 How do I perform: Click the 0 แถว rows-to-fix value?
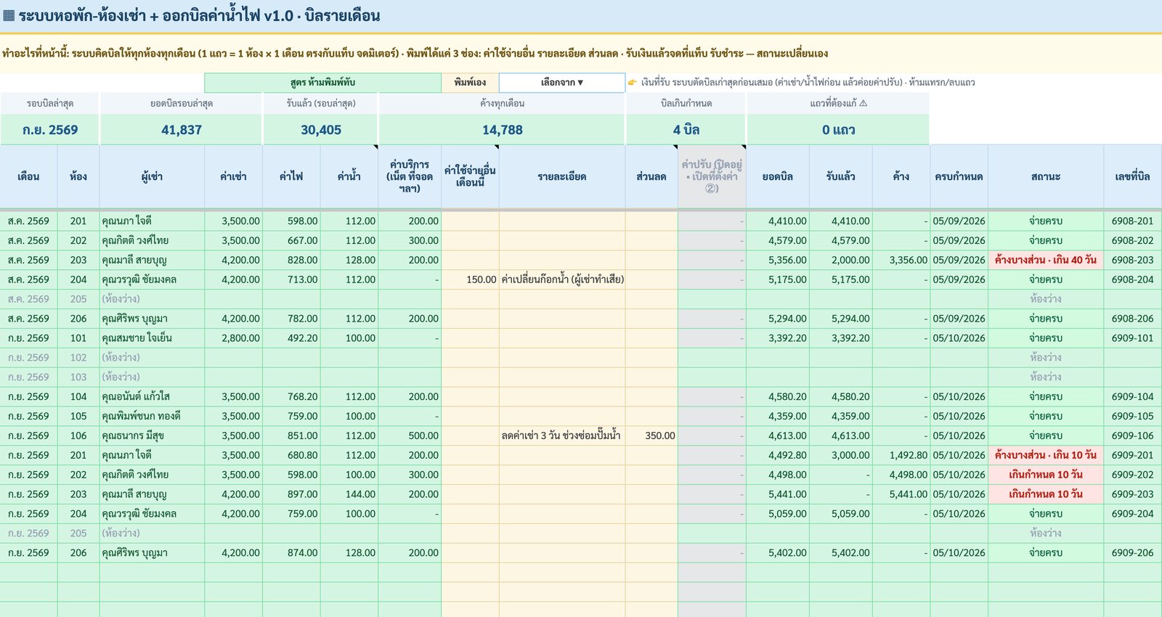(838, 130)
